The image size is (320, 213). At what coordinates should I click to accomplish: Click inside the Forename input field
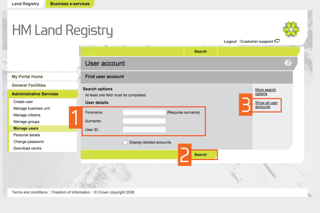point(144,112)
